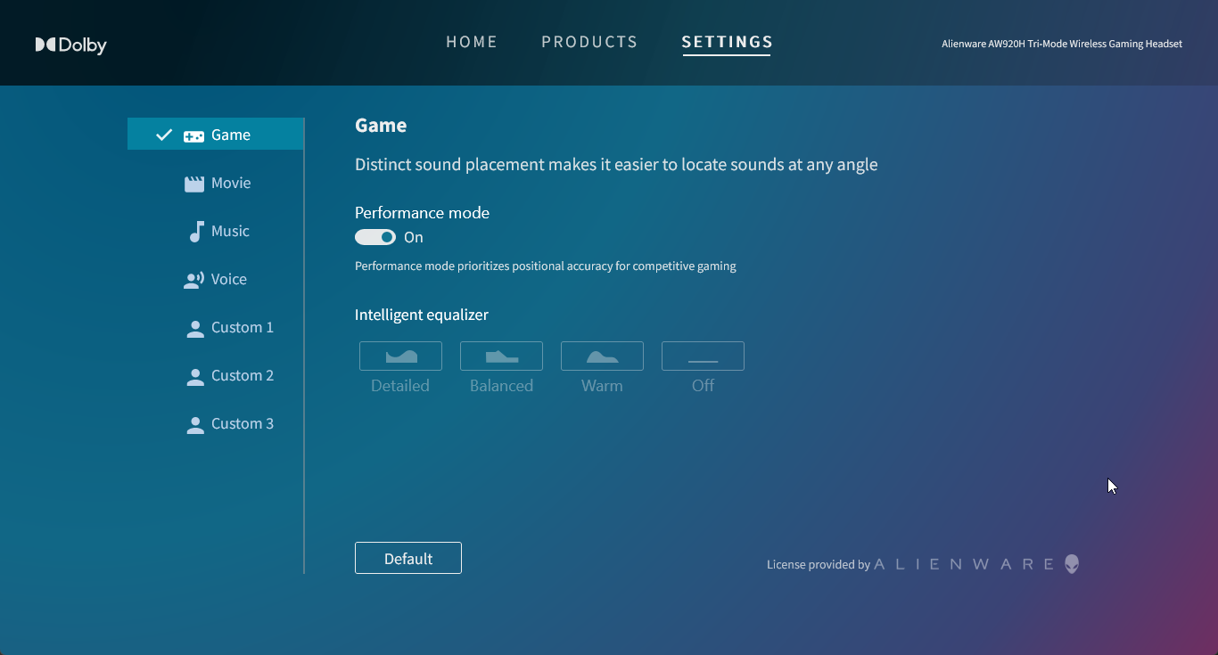
Task: Open the PRODUCTS tab
Action: coord(589,42)
